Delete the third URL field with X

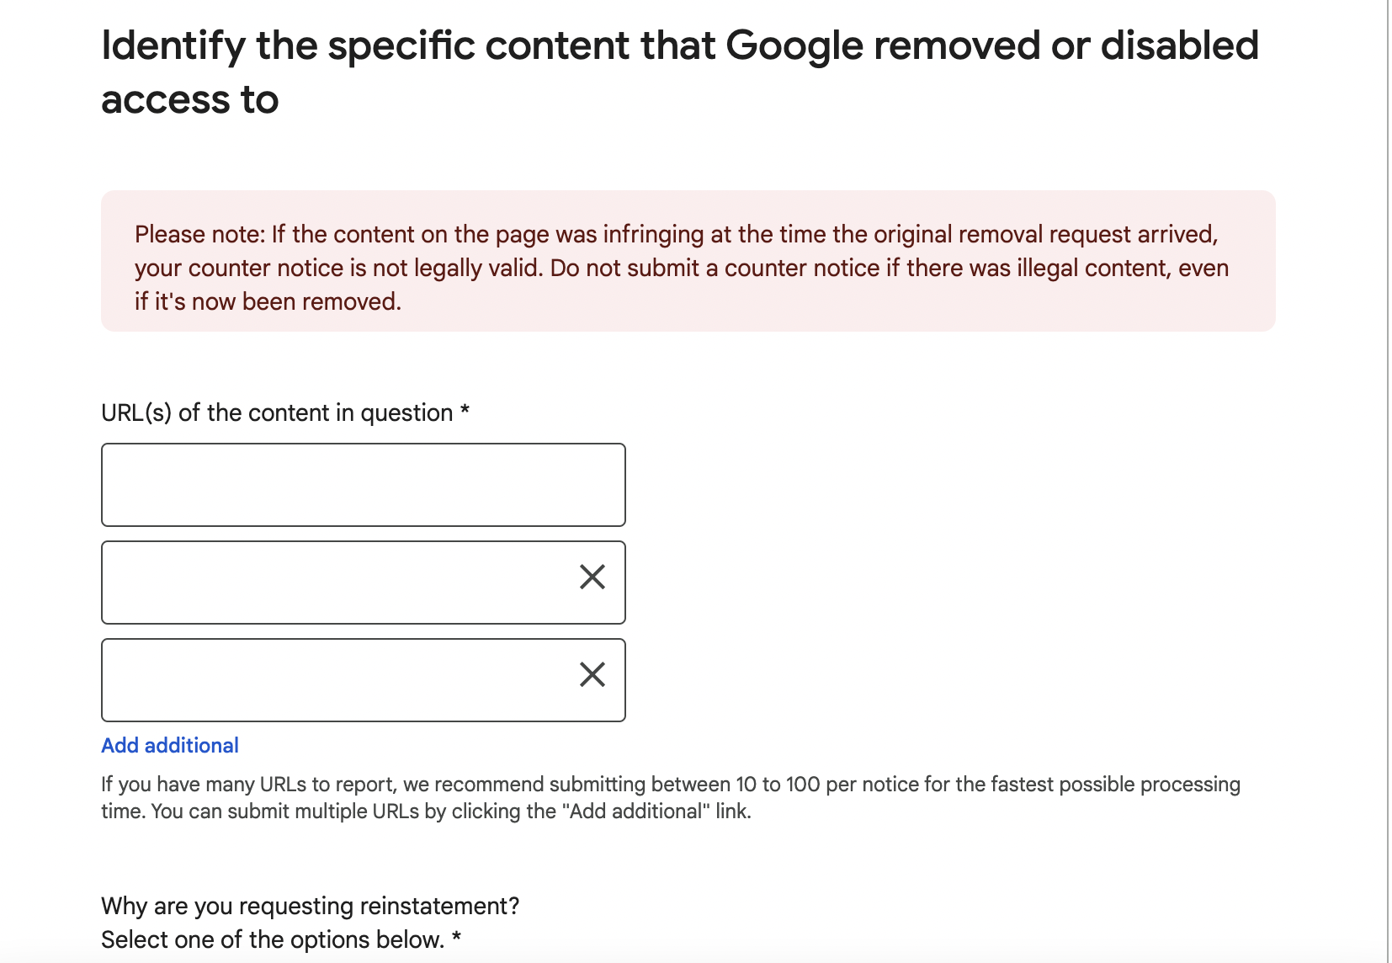[592, 674]
